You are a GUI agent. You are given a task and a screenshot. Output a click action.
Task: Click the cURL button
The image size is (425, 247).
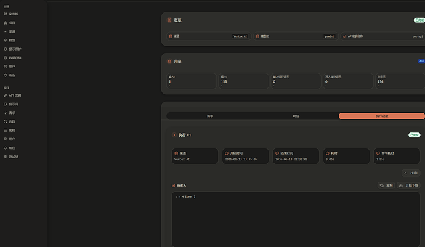[411, 173]
